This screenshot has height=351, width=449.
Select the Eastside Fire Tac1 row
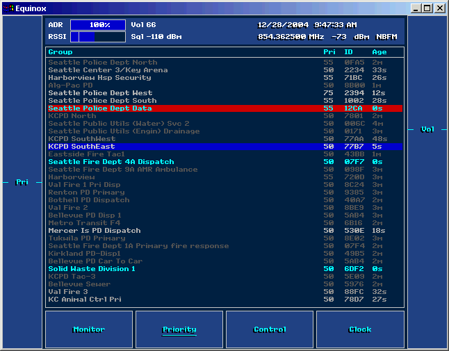click(225, 154)
